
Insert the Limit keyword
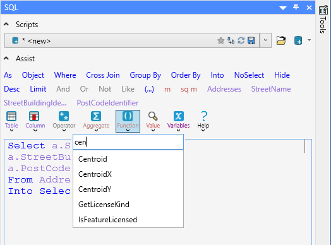point(38,89)
